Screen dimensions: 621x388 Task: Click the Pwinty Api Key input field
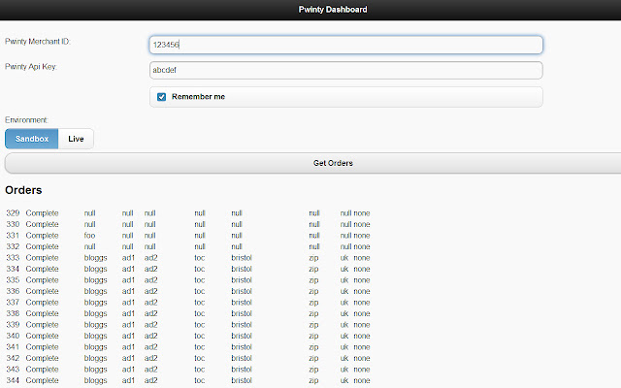click(x=345, y=70)
